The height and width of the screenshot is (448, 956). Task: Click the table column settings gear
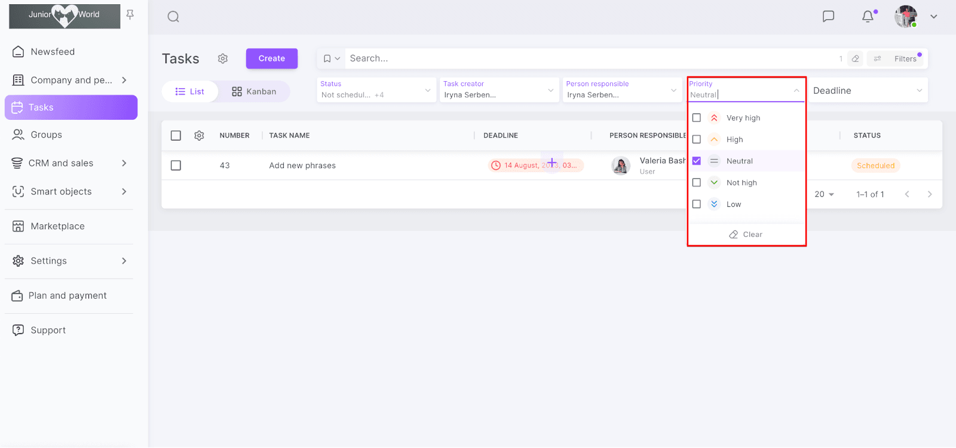(x=199, y=135)
